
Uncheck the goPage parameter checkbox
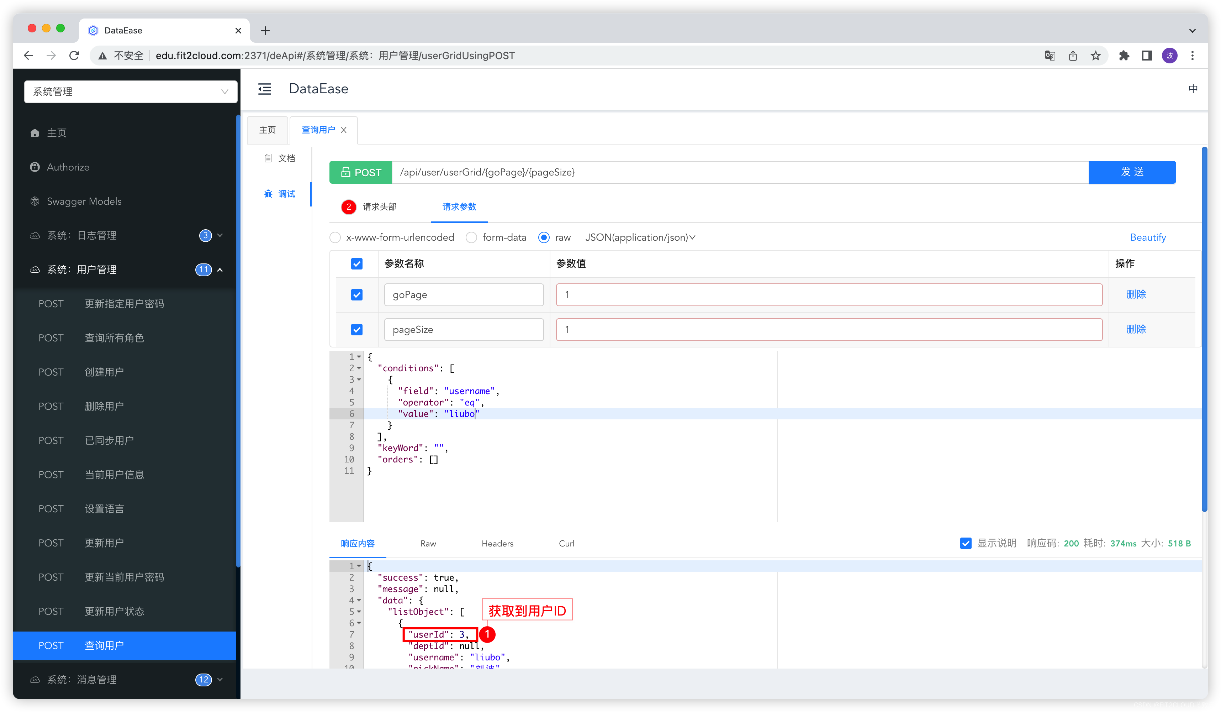point(356,295)
